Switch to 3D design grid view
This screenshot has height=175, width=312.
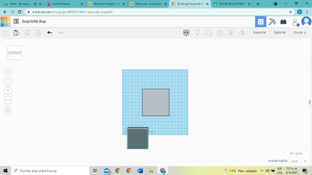(x=261, y=22)
